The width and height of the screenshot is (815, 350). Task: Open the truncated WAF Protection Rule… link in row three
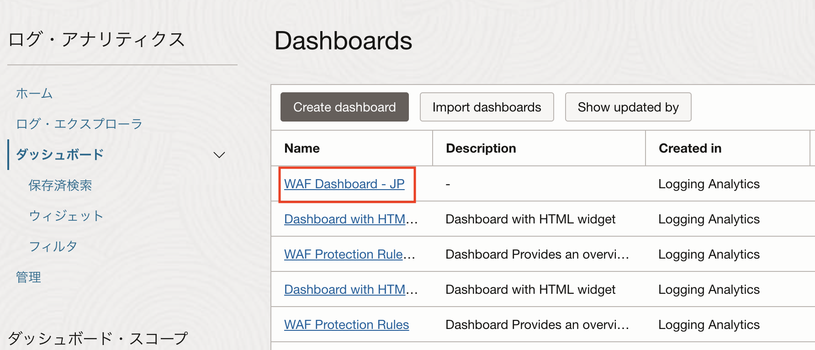click(349, 255)
